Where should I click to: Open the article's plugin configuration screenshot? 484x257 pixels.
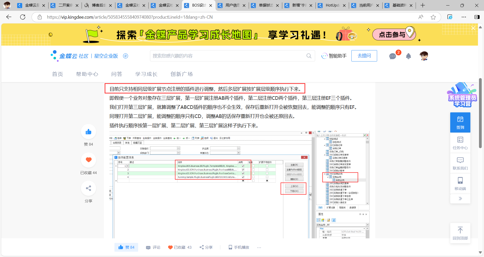click(239, 185)
